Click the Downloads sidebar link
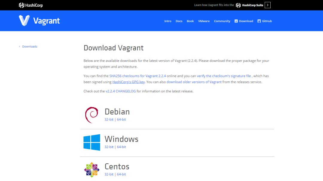 pyautogui.click(x=30, y=47)
